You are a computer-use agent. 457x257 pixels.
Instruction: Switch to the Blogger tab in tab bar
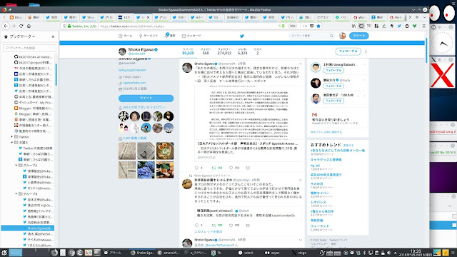(16, 17)
